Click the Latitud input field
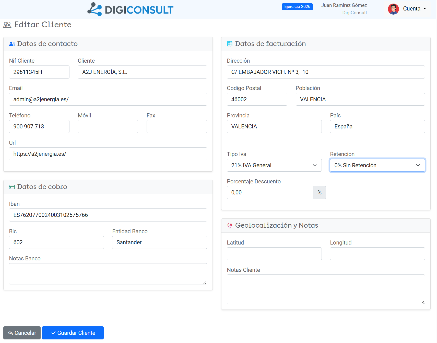 [274, 254]
